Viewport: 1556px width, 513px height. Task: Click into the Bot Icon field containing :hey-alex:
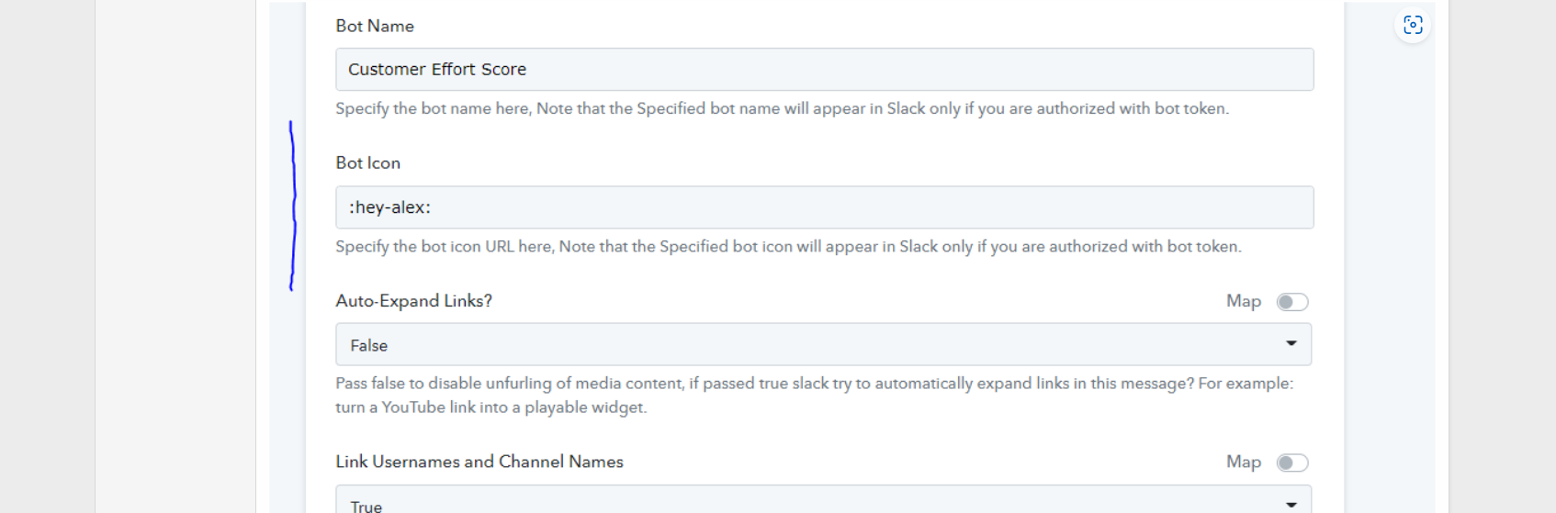[x=824, y=207]
